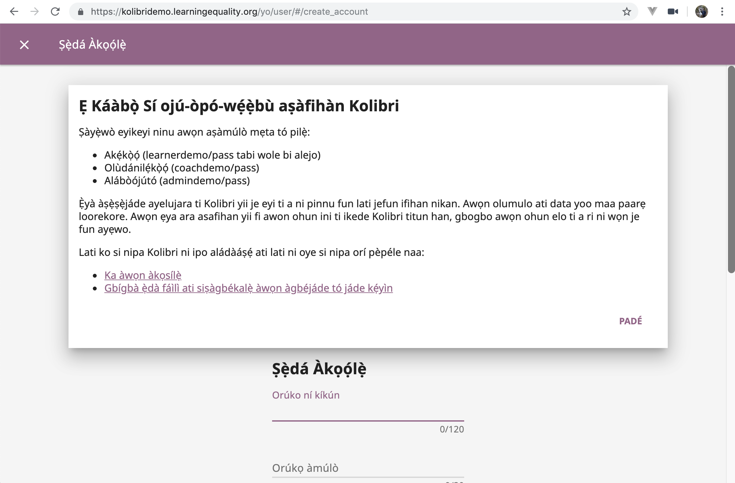735x483 pixels.
Task: Open the V-shaped extension icon
Action: coord(652,12)
